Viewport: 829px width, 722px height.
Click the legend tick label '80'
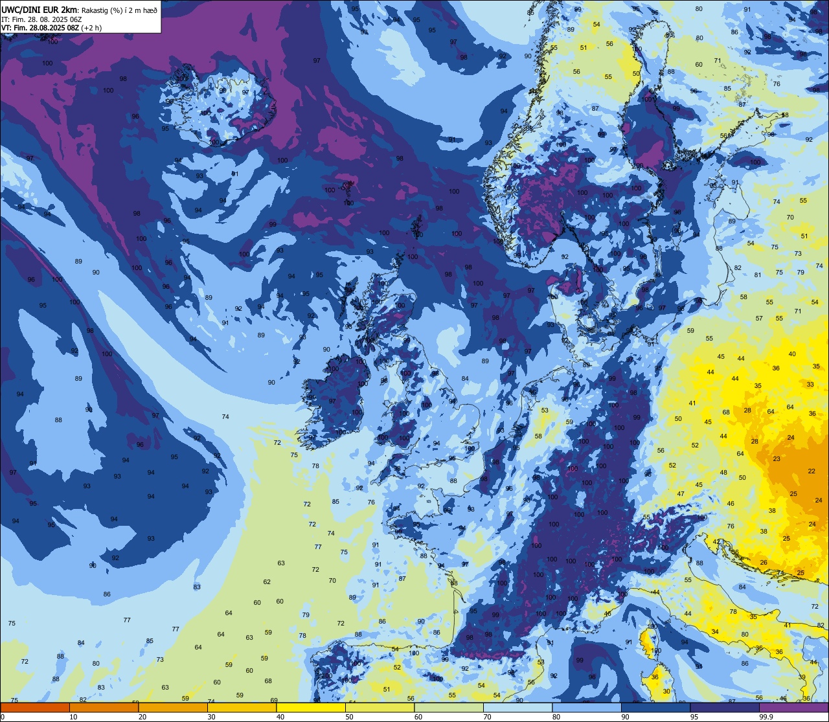click(556, 717)
